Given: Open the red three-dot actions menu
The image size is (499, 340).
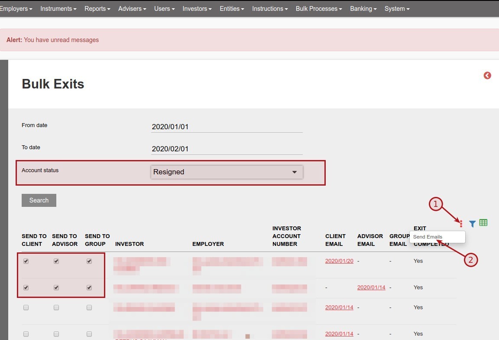Looking at the screenshot, I should [461, 224].
